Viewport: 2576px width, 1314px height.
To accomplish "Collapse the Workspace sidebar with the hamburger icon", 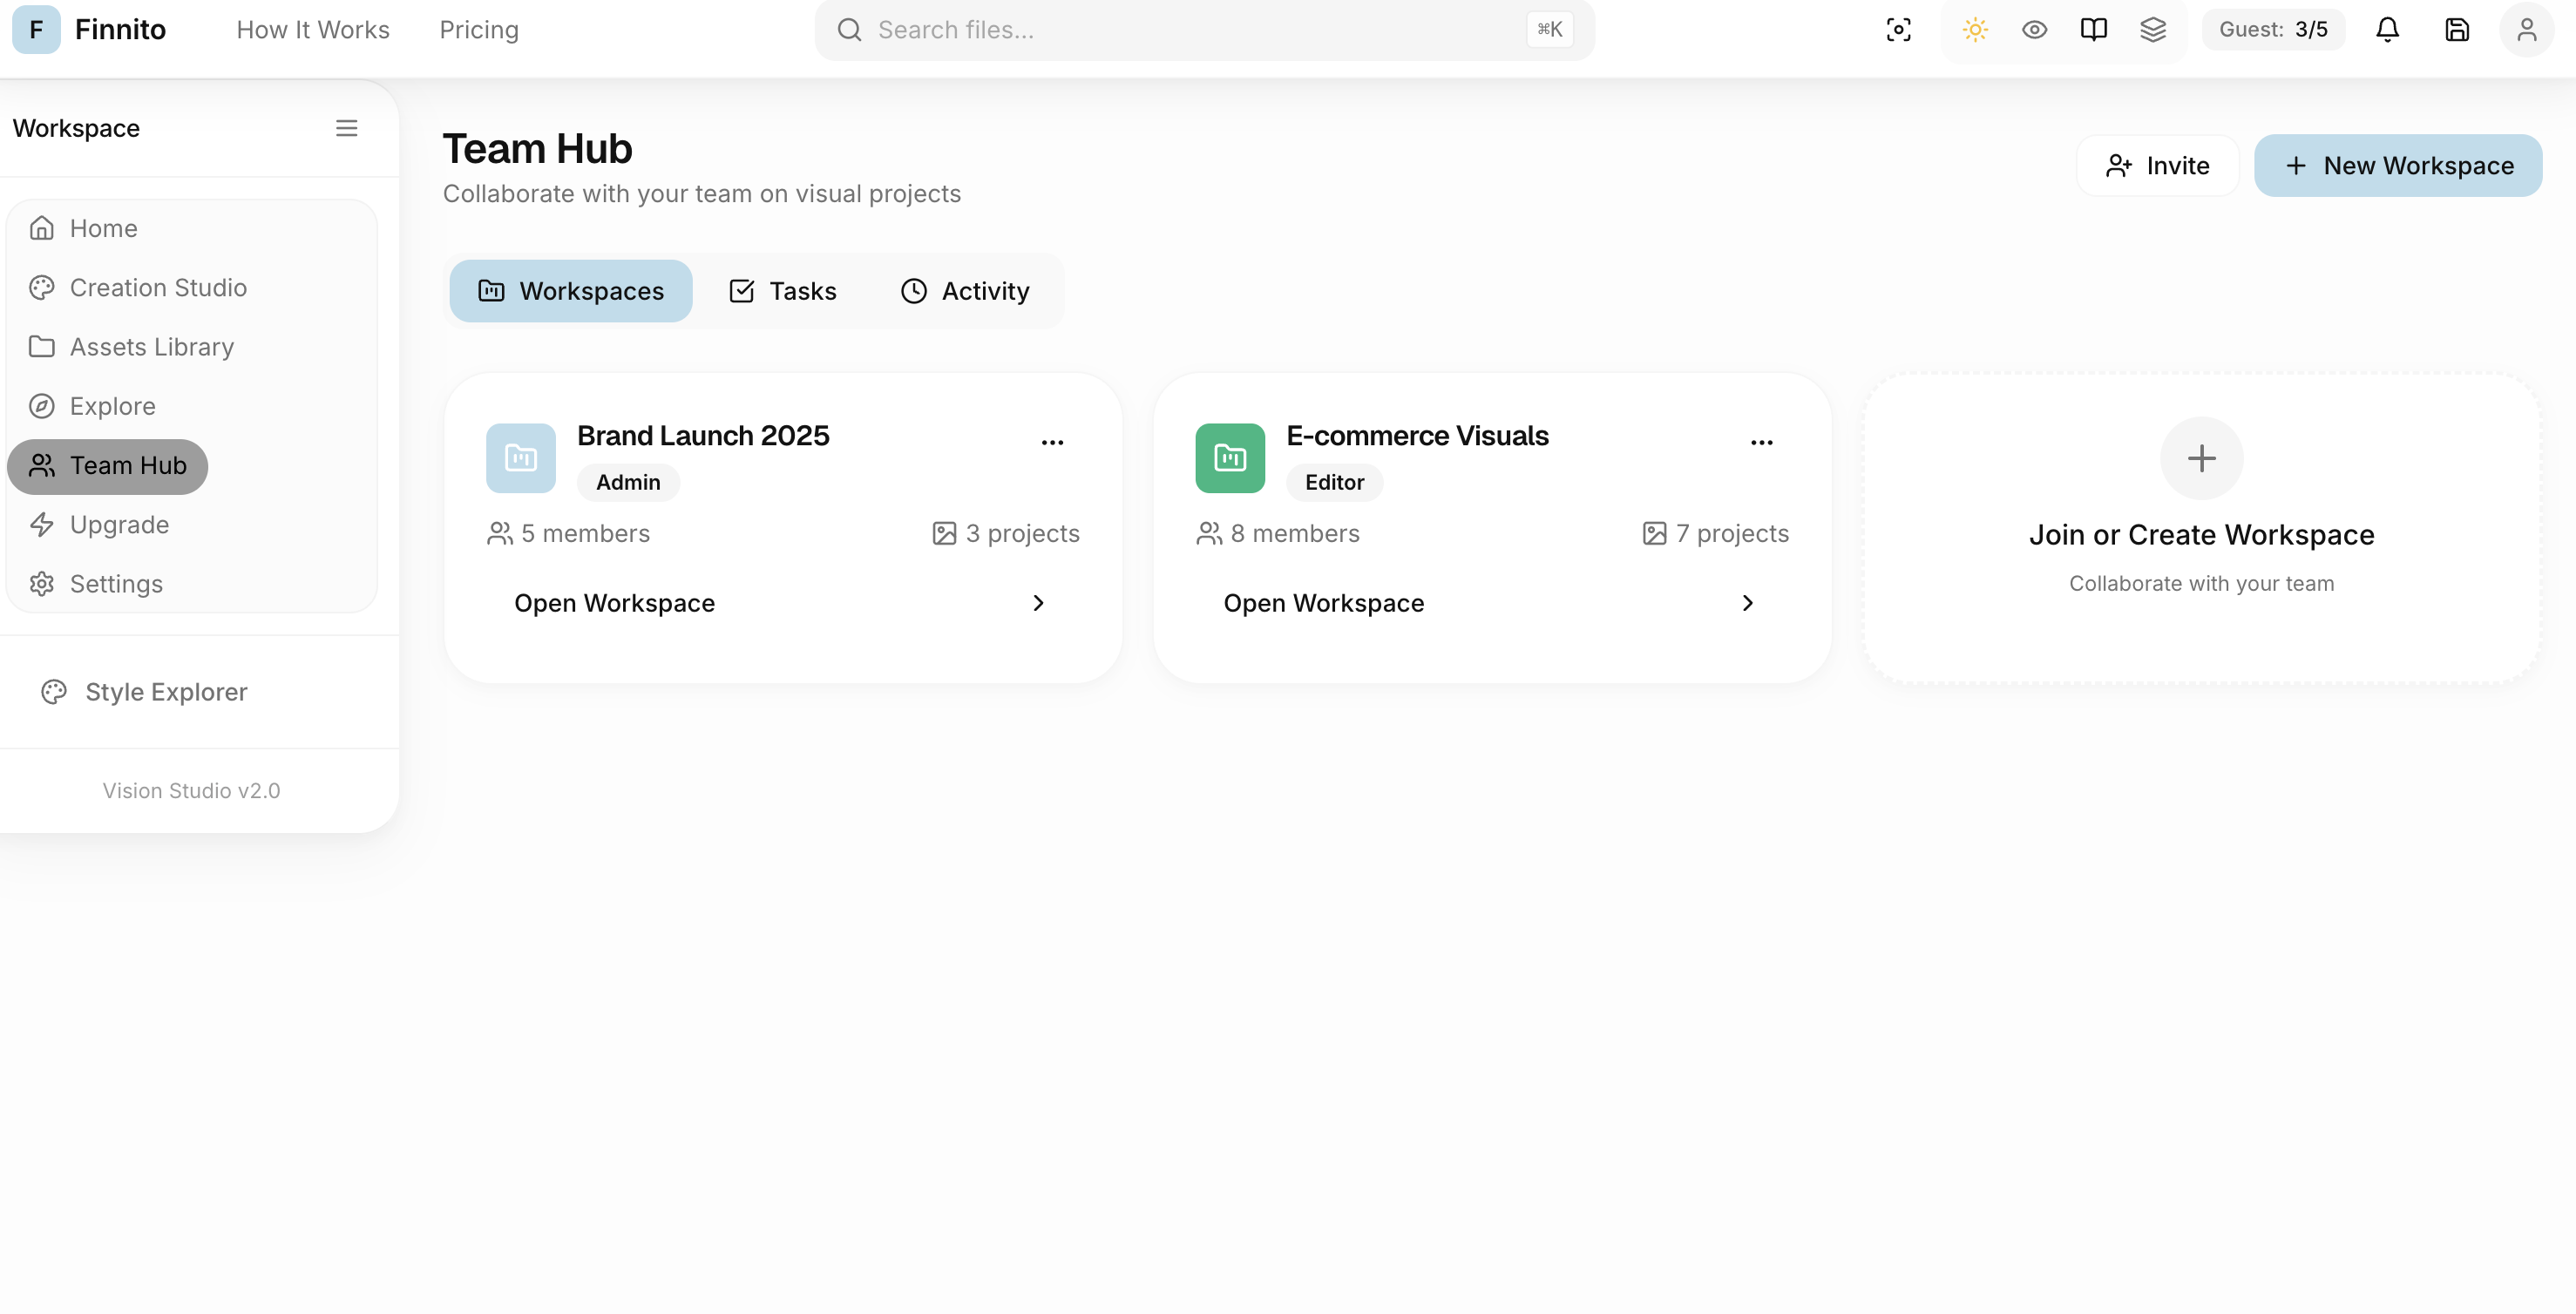I will click(x=346, y=128).
